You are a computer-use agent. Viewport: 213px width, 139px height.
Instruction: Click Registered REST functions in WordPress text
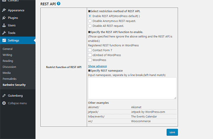114,45
